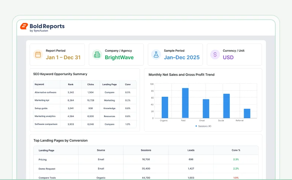Image resolution: width=292 pixels, height=180 pixels.
Task: Click the Sessions column header
Action: [x=146, y=150]
